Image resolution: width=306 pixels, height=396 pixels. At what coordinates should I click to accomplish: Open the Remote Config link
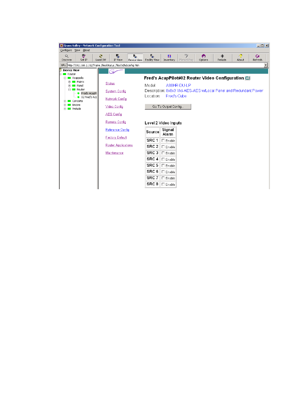coord(116,122)
